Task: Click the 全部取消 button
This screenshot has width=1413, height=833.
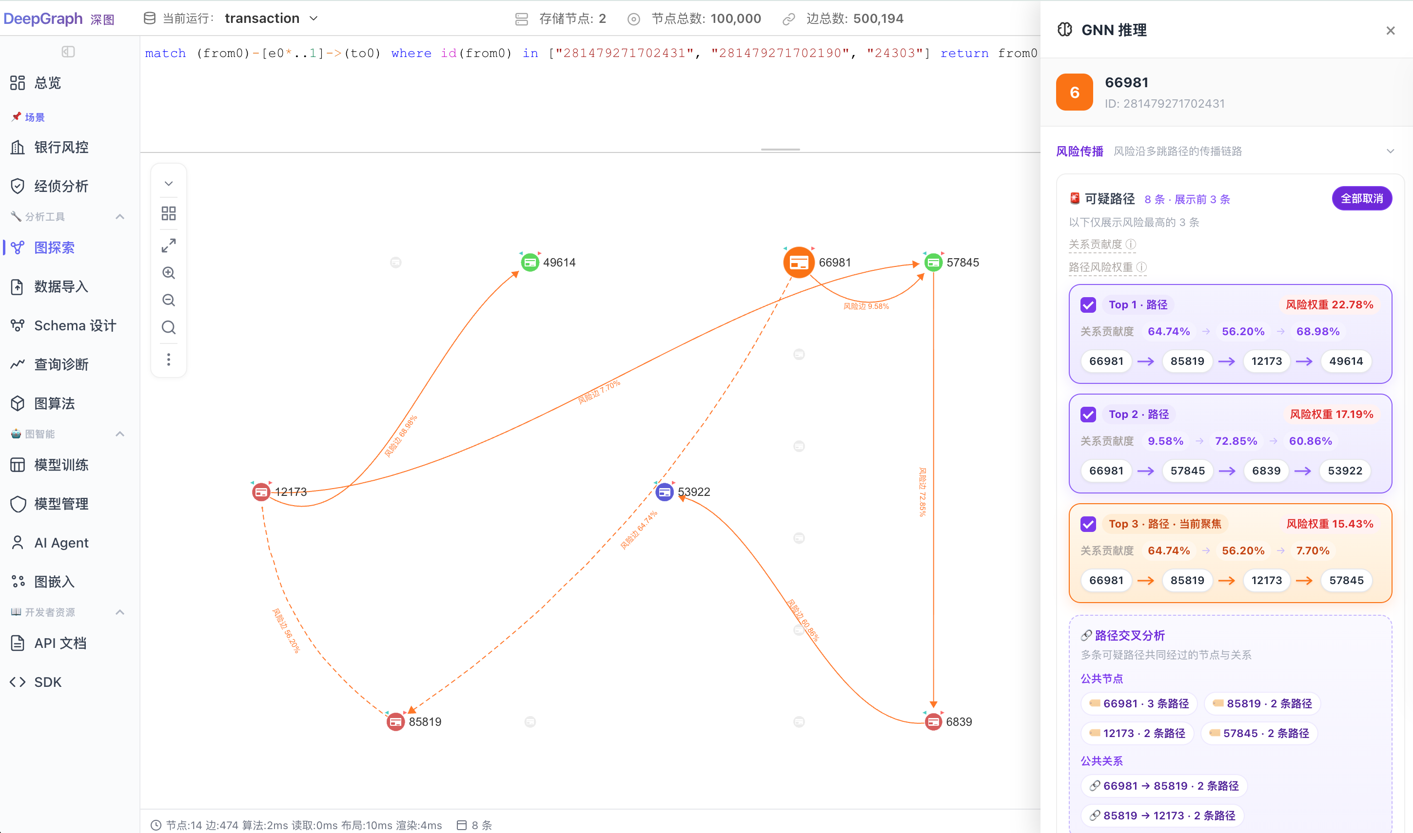Action: (1361, 199)
